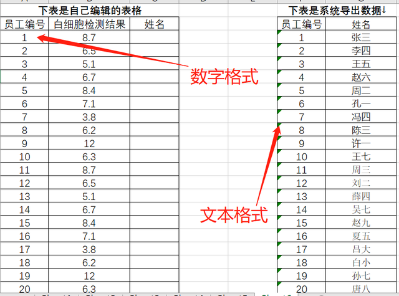The image size is (399, 296).
Task: Select employee number 1 in left table
Action: [24, 37]
